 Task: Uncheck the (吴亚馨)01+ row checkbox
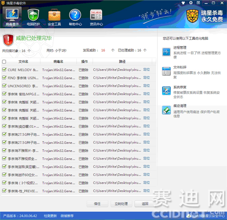coord(4,126)
